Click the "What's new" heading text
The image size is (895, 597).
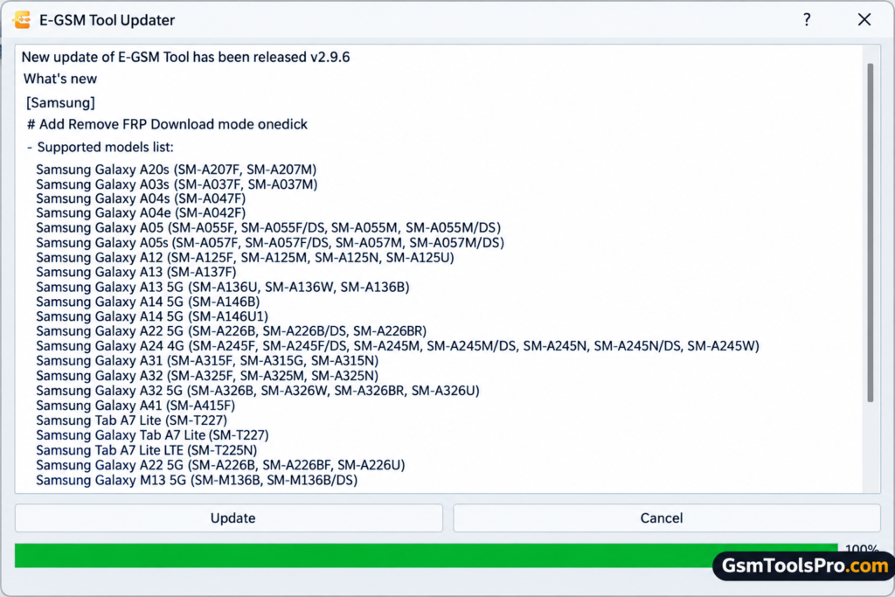(x=60, y=79)
